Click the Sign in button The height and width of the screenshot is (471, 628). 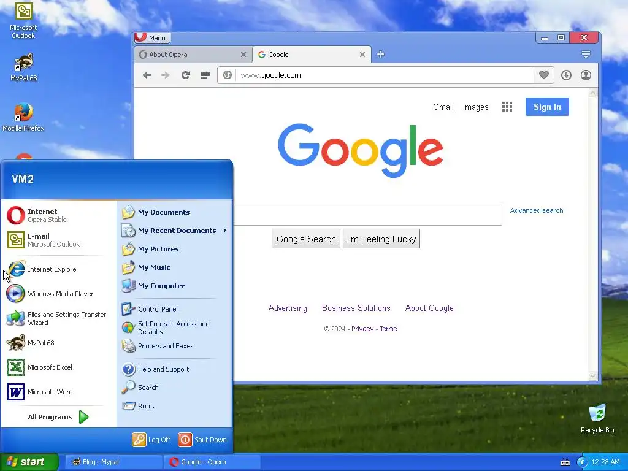click(x=547, y=107)
